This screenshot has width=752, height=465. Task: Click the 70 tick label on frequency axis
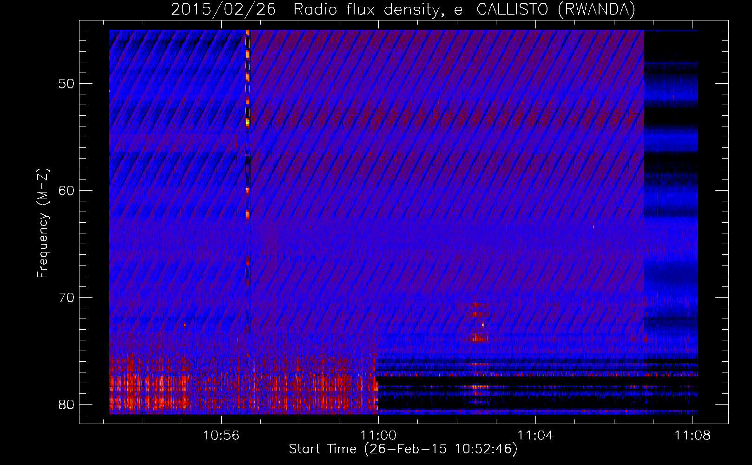(66, 298)
